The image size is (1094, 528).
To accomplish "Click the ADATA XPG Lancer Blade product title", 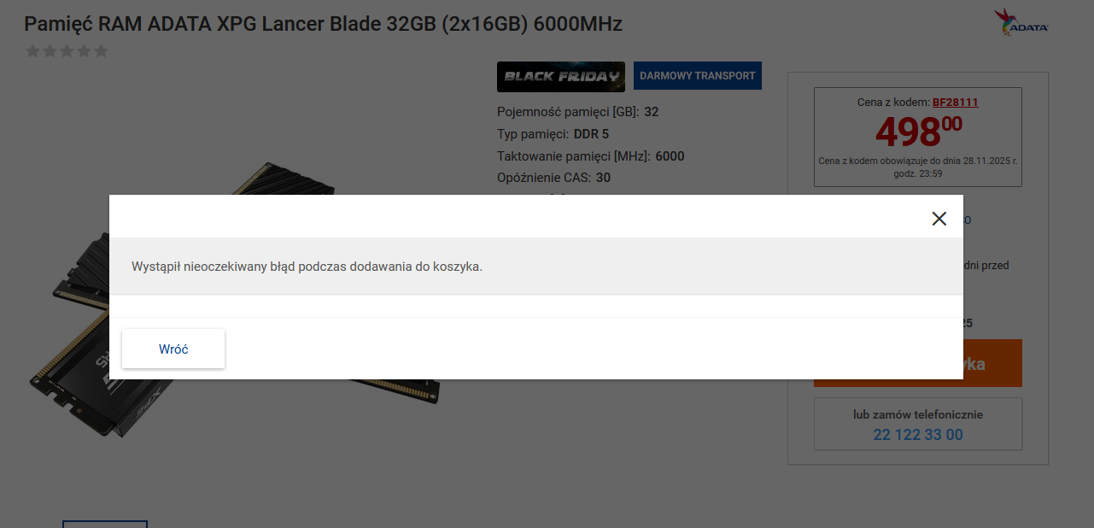I will coord(324,24).
